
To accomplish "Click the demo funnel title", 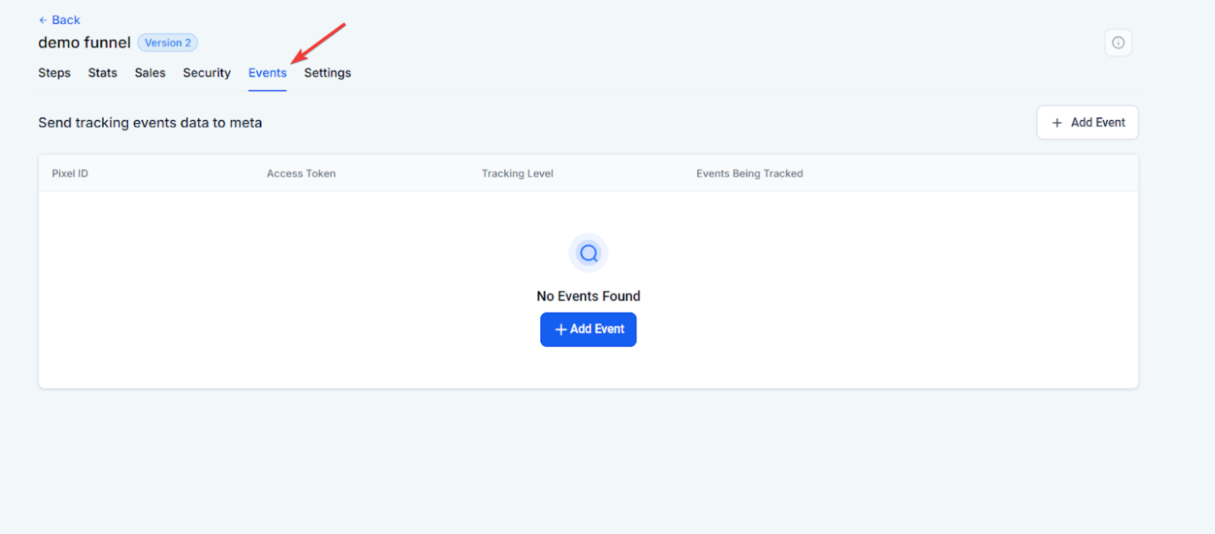I will tap(84, 42).
